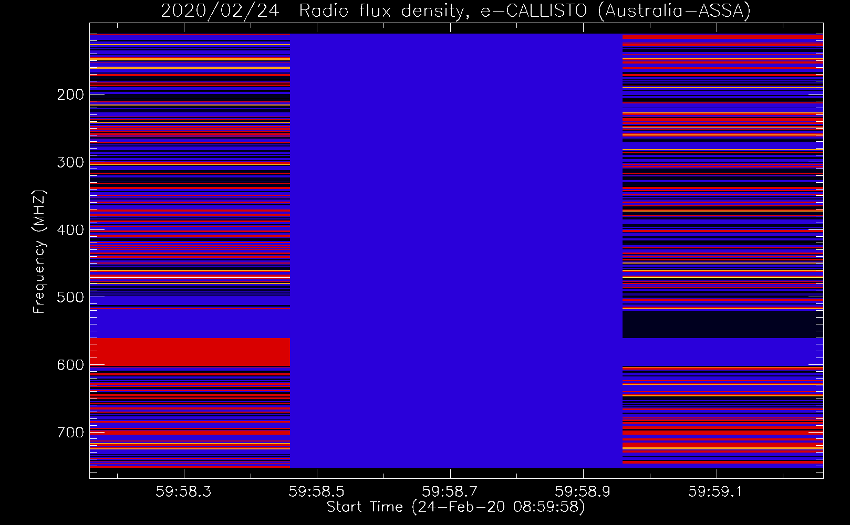This screenshot has height=525, width=850.
Task: Click the 59:58.5 time tick label
Action: [317, 491]
